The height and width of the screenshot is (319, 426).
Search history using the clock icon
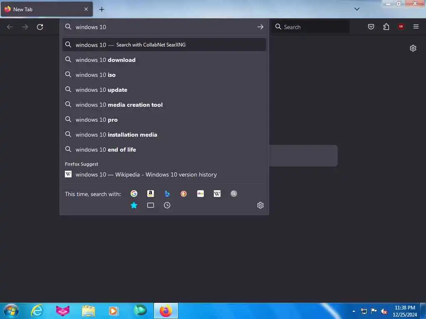(167, 205)
